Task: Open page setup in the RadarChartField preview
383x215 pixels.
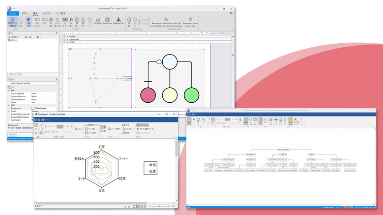Action: pos(114,129)
